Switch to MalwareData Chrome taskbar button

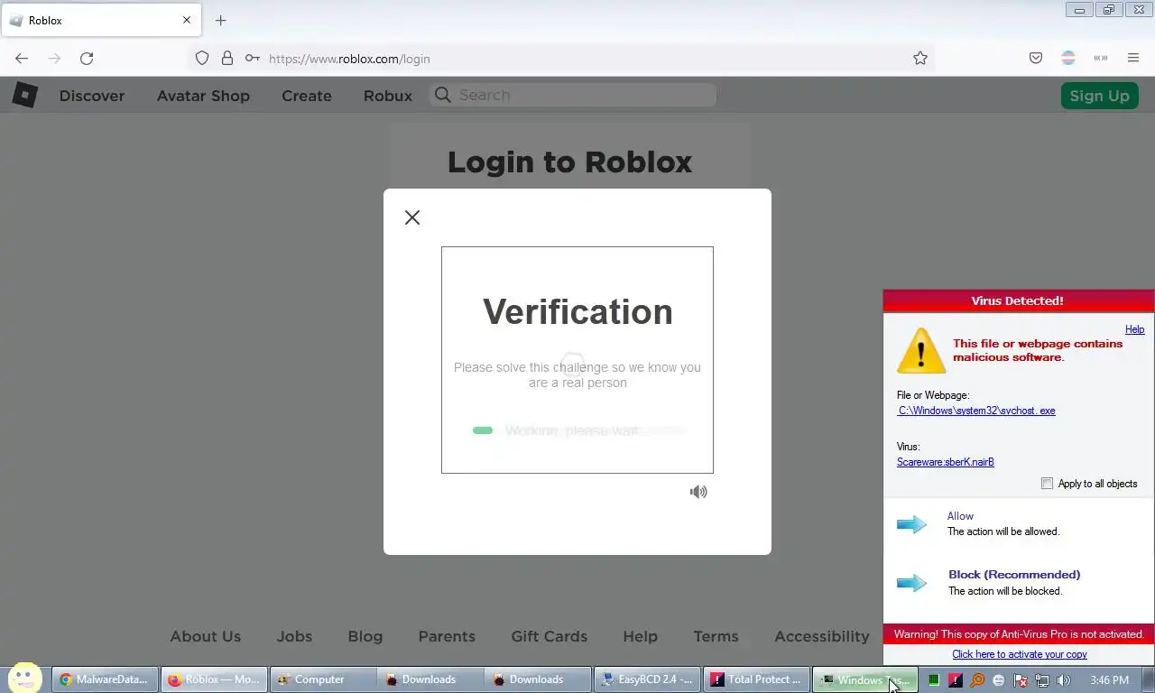[106, 679]
